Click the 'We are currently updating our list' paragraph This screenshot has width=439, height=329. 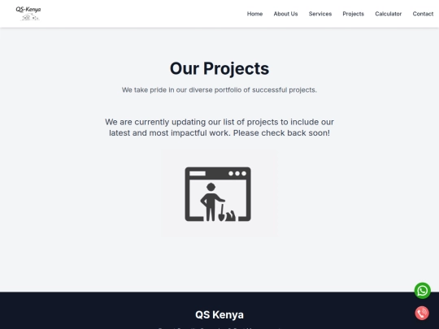point(219,128)
